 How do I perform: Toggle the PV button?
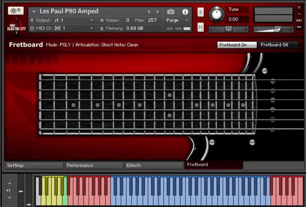(299, 27)
